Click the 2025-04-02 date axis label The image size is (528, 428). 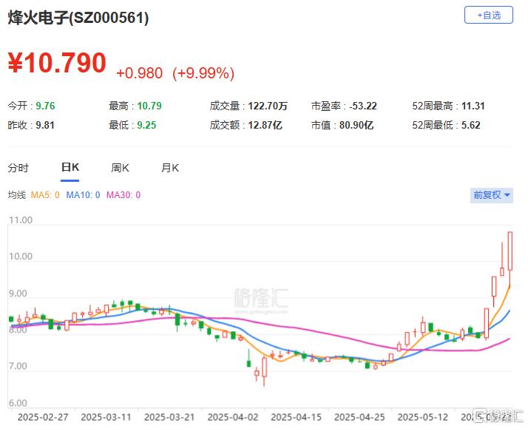[x=233, y=417]
